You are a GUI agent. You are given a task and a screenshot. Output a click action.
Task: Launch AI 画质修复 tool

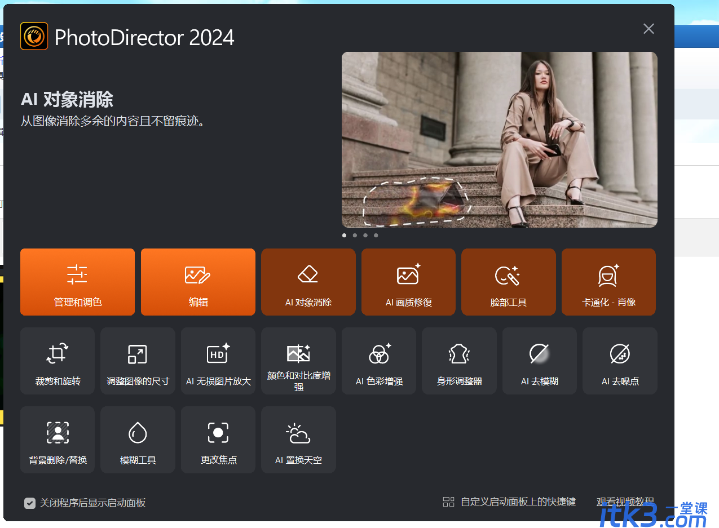pyautogui.click(x=408, y=282)
